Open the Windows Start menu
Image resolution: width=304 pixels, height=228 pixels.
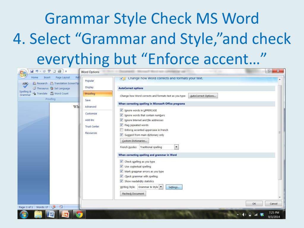tap(24, 214)
